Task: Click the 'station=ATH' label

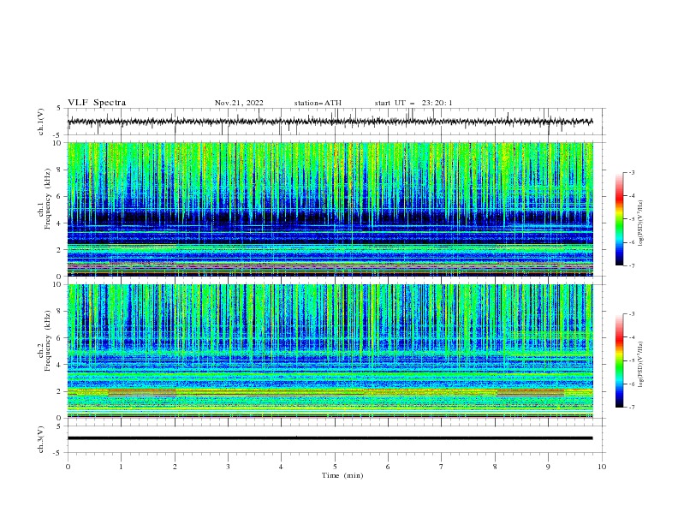Action: click(318, 103)
